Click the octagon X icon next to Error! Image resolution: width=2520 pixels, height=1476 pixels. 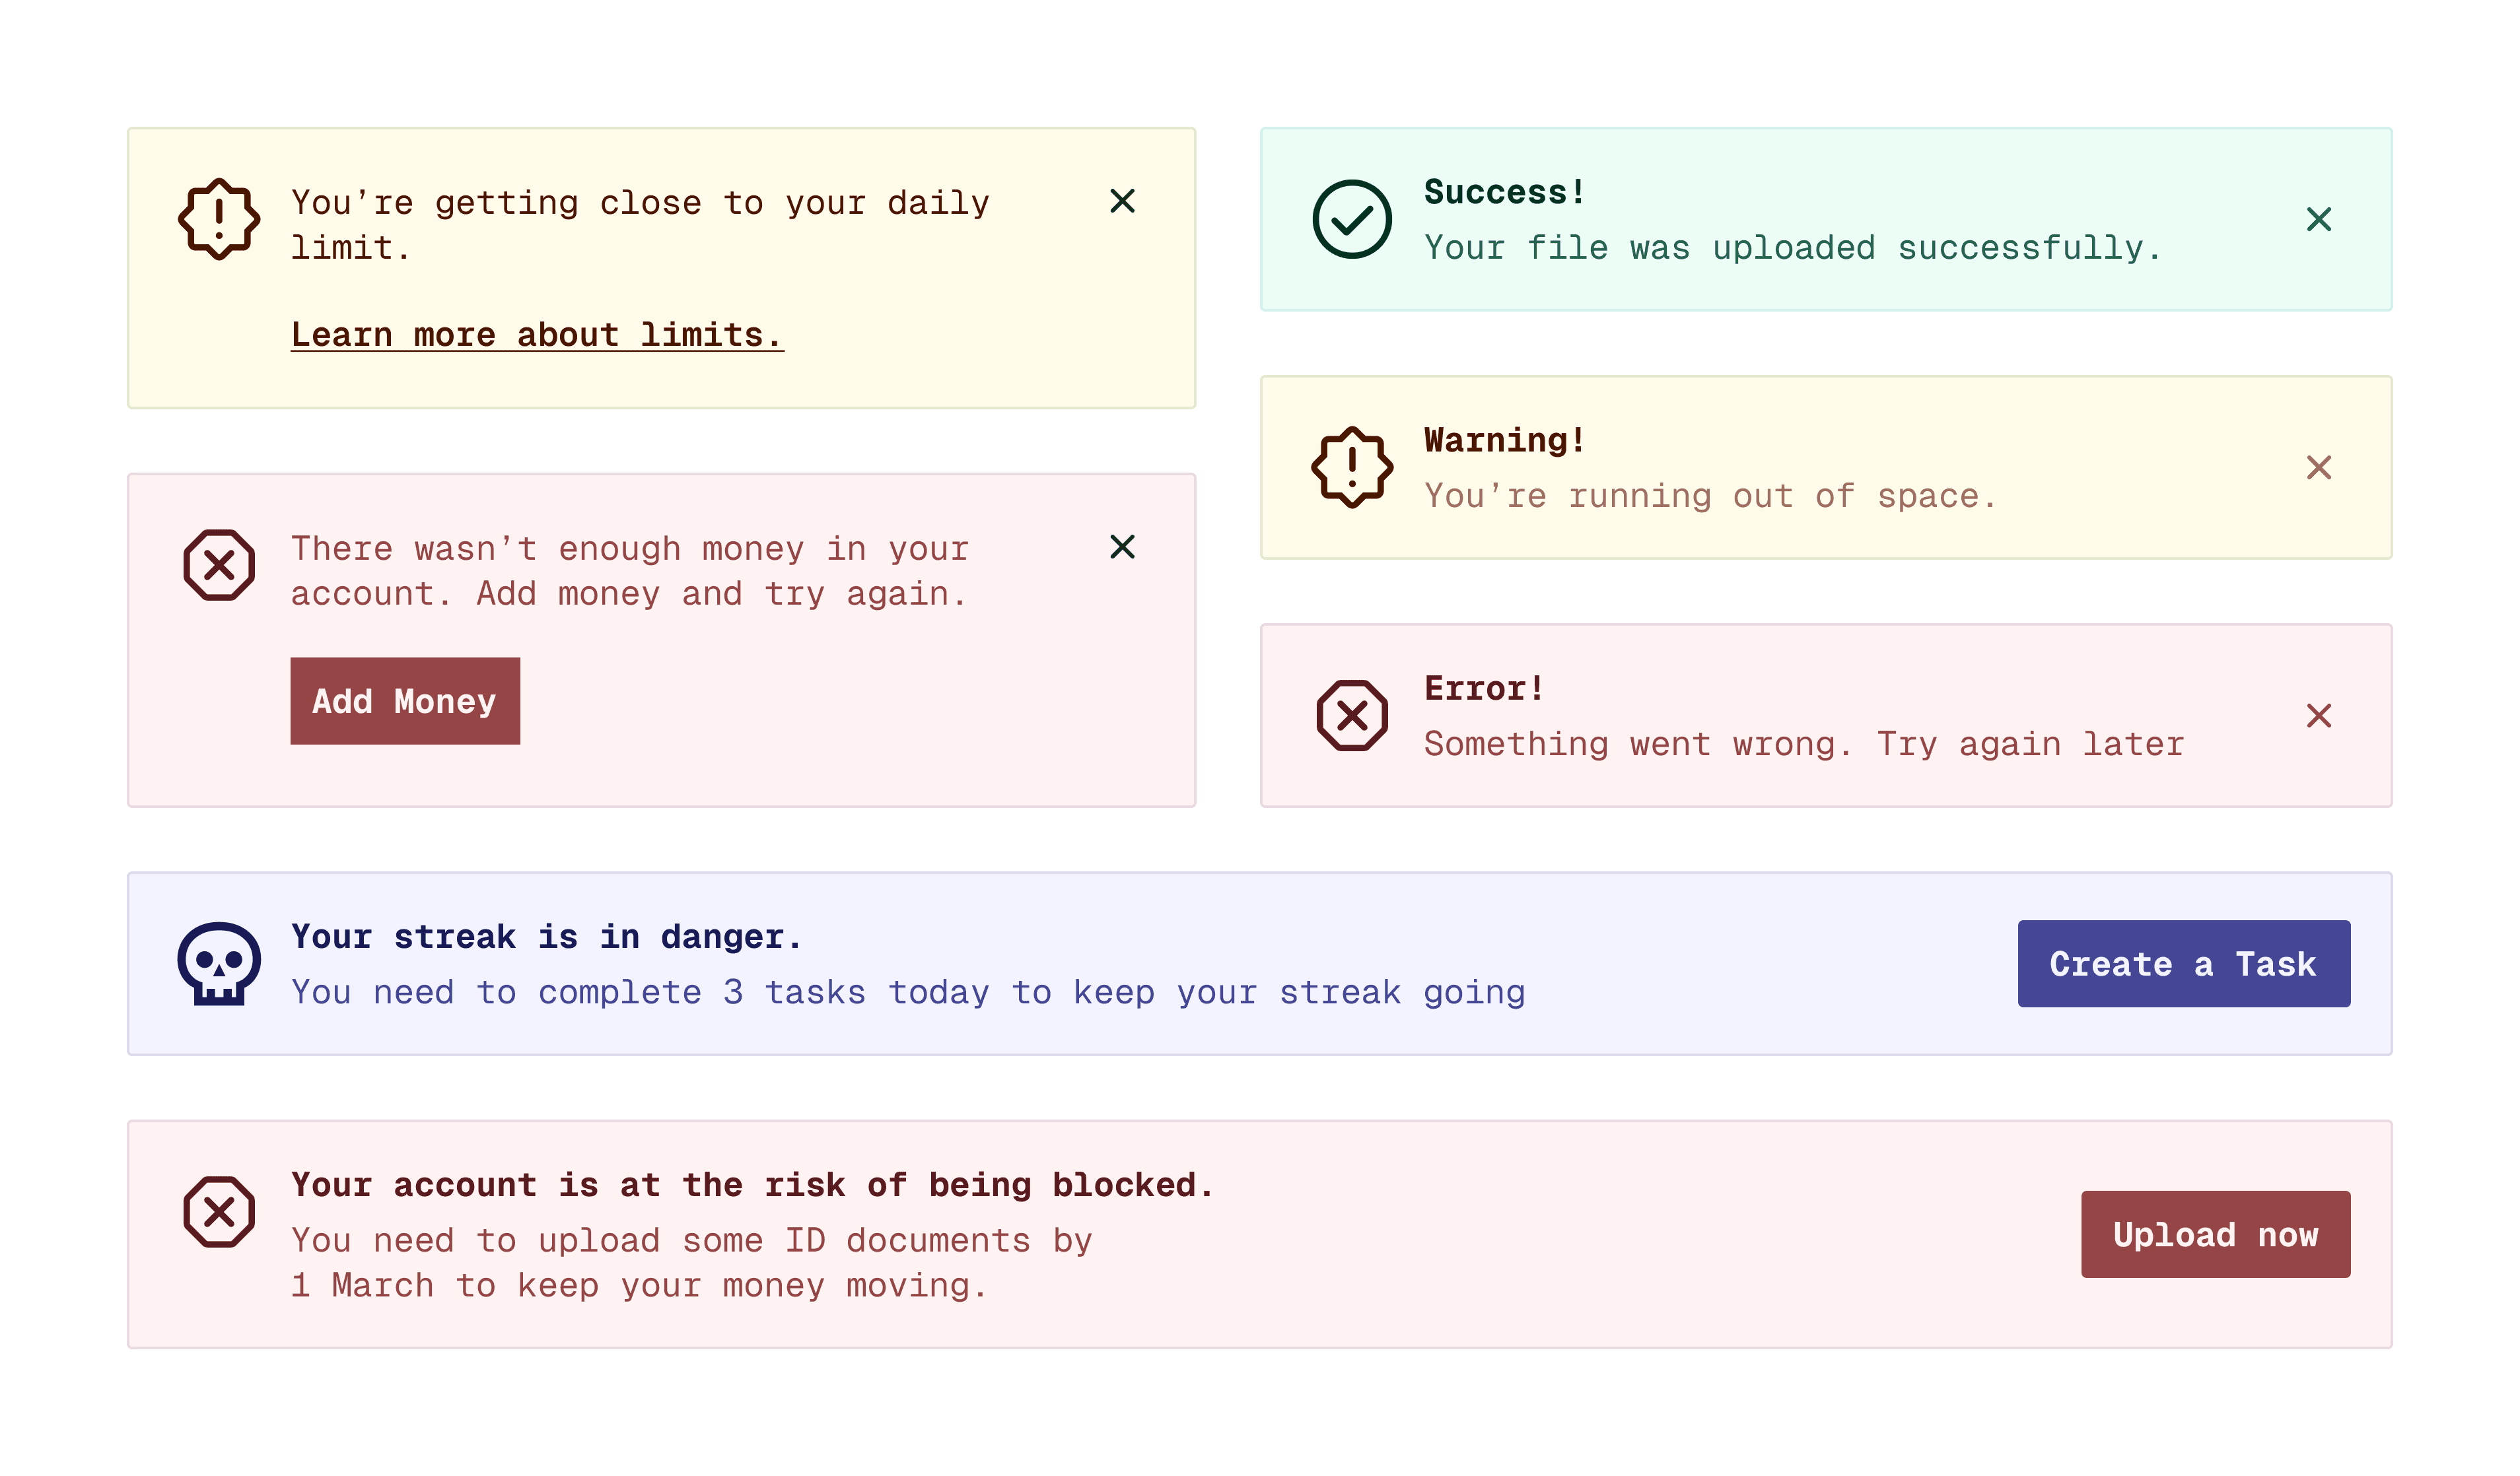1351,716
